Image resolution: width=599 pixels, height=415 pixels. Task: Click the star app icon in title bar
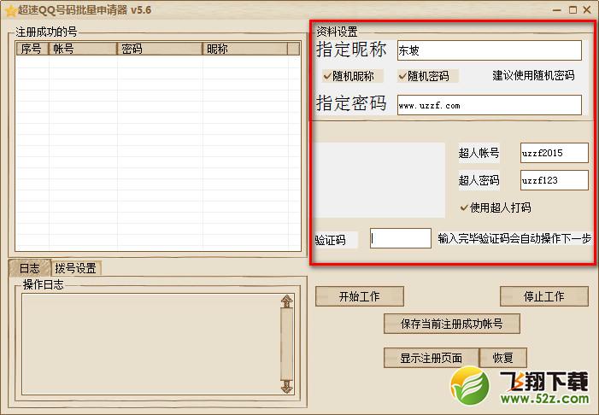[10, 10]
